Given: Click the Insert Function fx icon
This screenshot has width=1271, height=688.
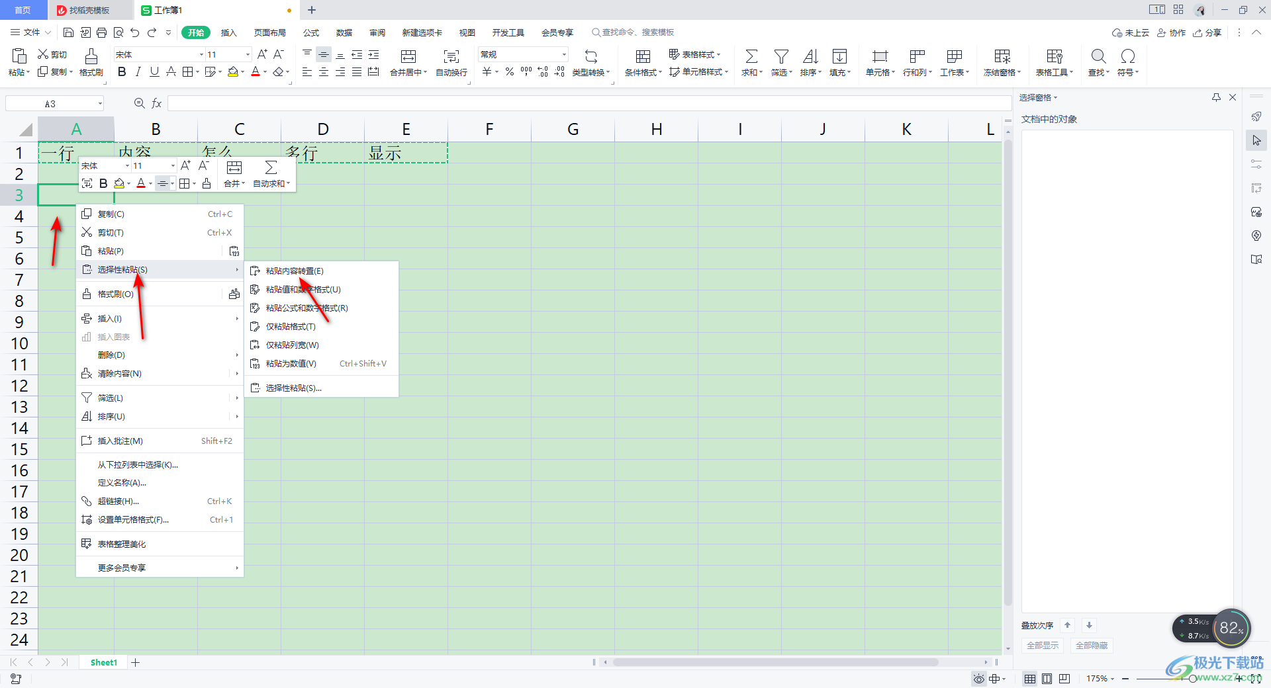Looking at the screenshot, I should 157,103.
